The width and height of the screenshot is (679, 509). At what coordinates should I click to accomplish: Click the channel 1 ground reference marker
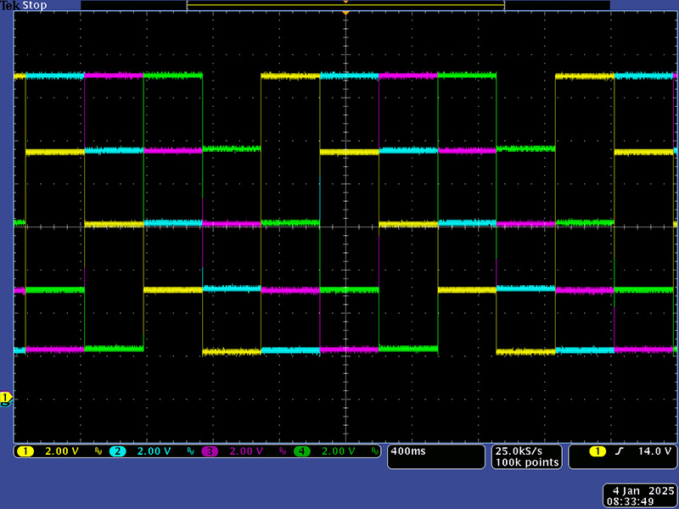[5, 397]
